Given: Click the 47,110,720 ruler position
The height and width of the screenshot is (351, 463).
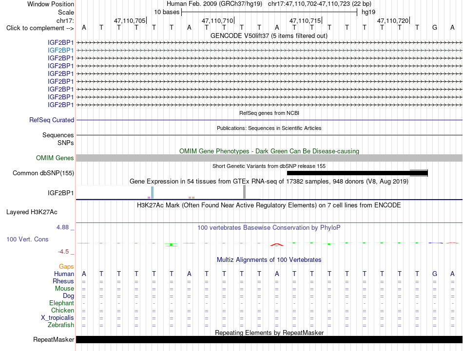Looking at the screenshot, I should (x=393, y=20).
